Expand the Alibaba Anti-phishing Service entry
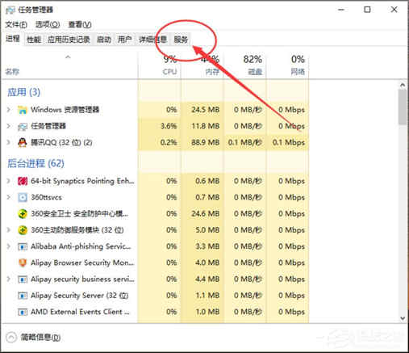Viewport: 409px width, 353px height. point(9,246)
